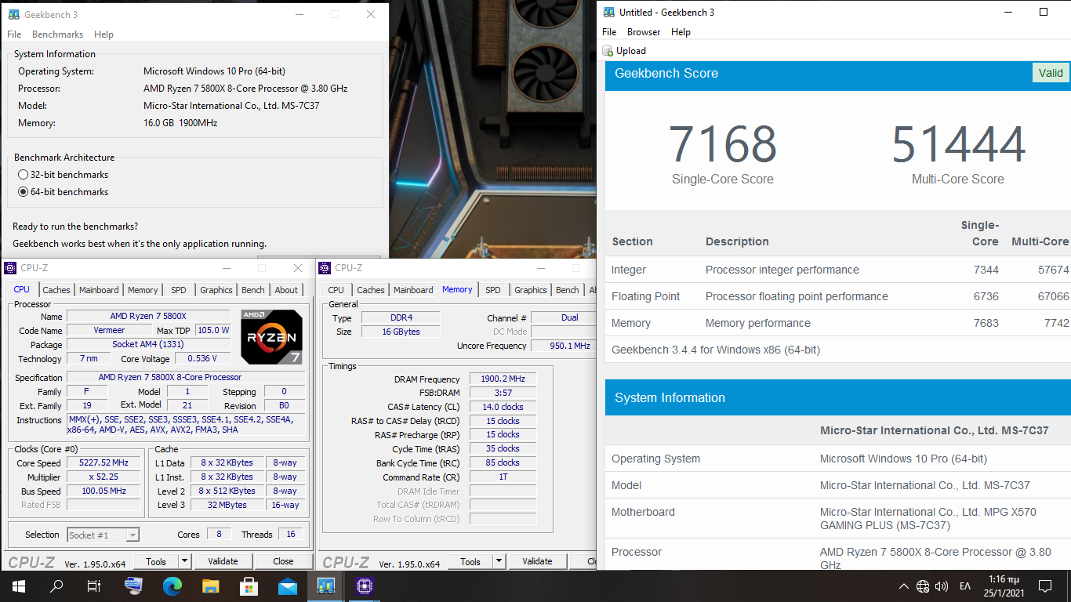
Task: Click CPU-Z title bar app icon, left window
Action: 10,268
